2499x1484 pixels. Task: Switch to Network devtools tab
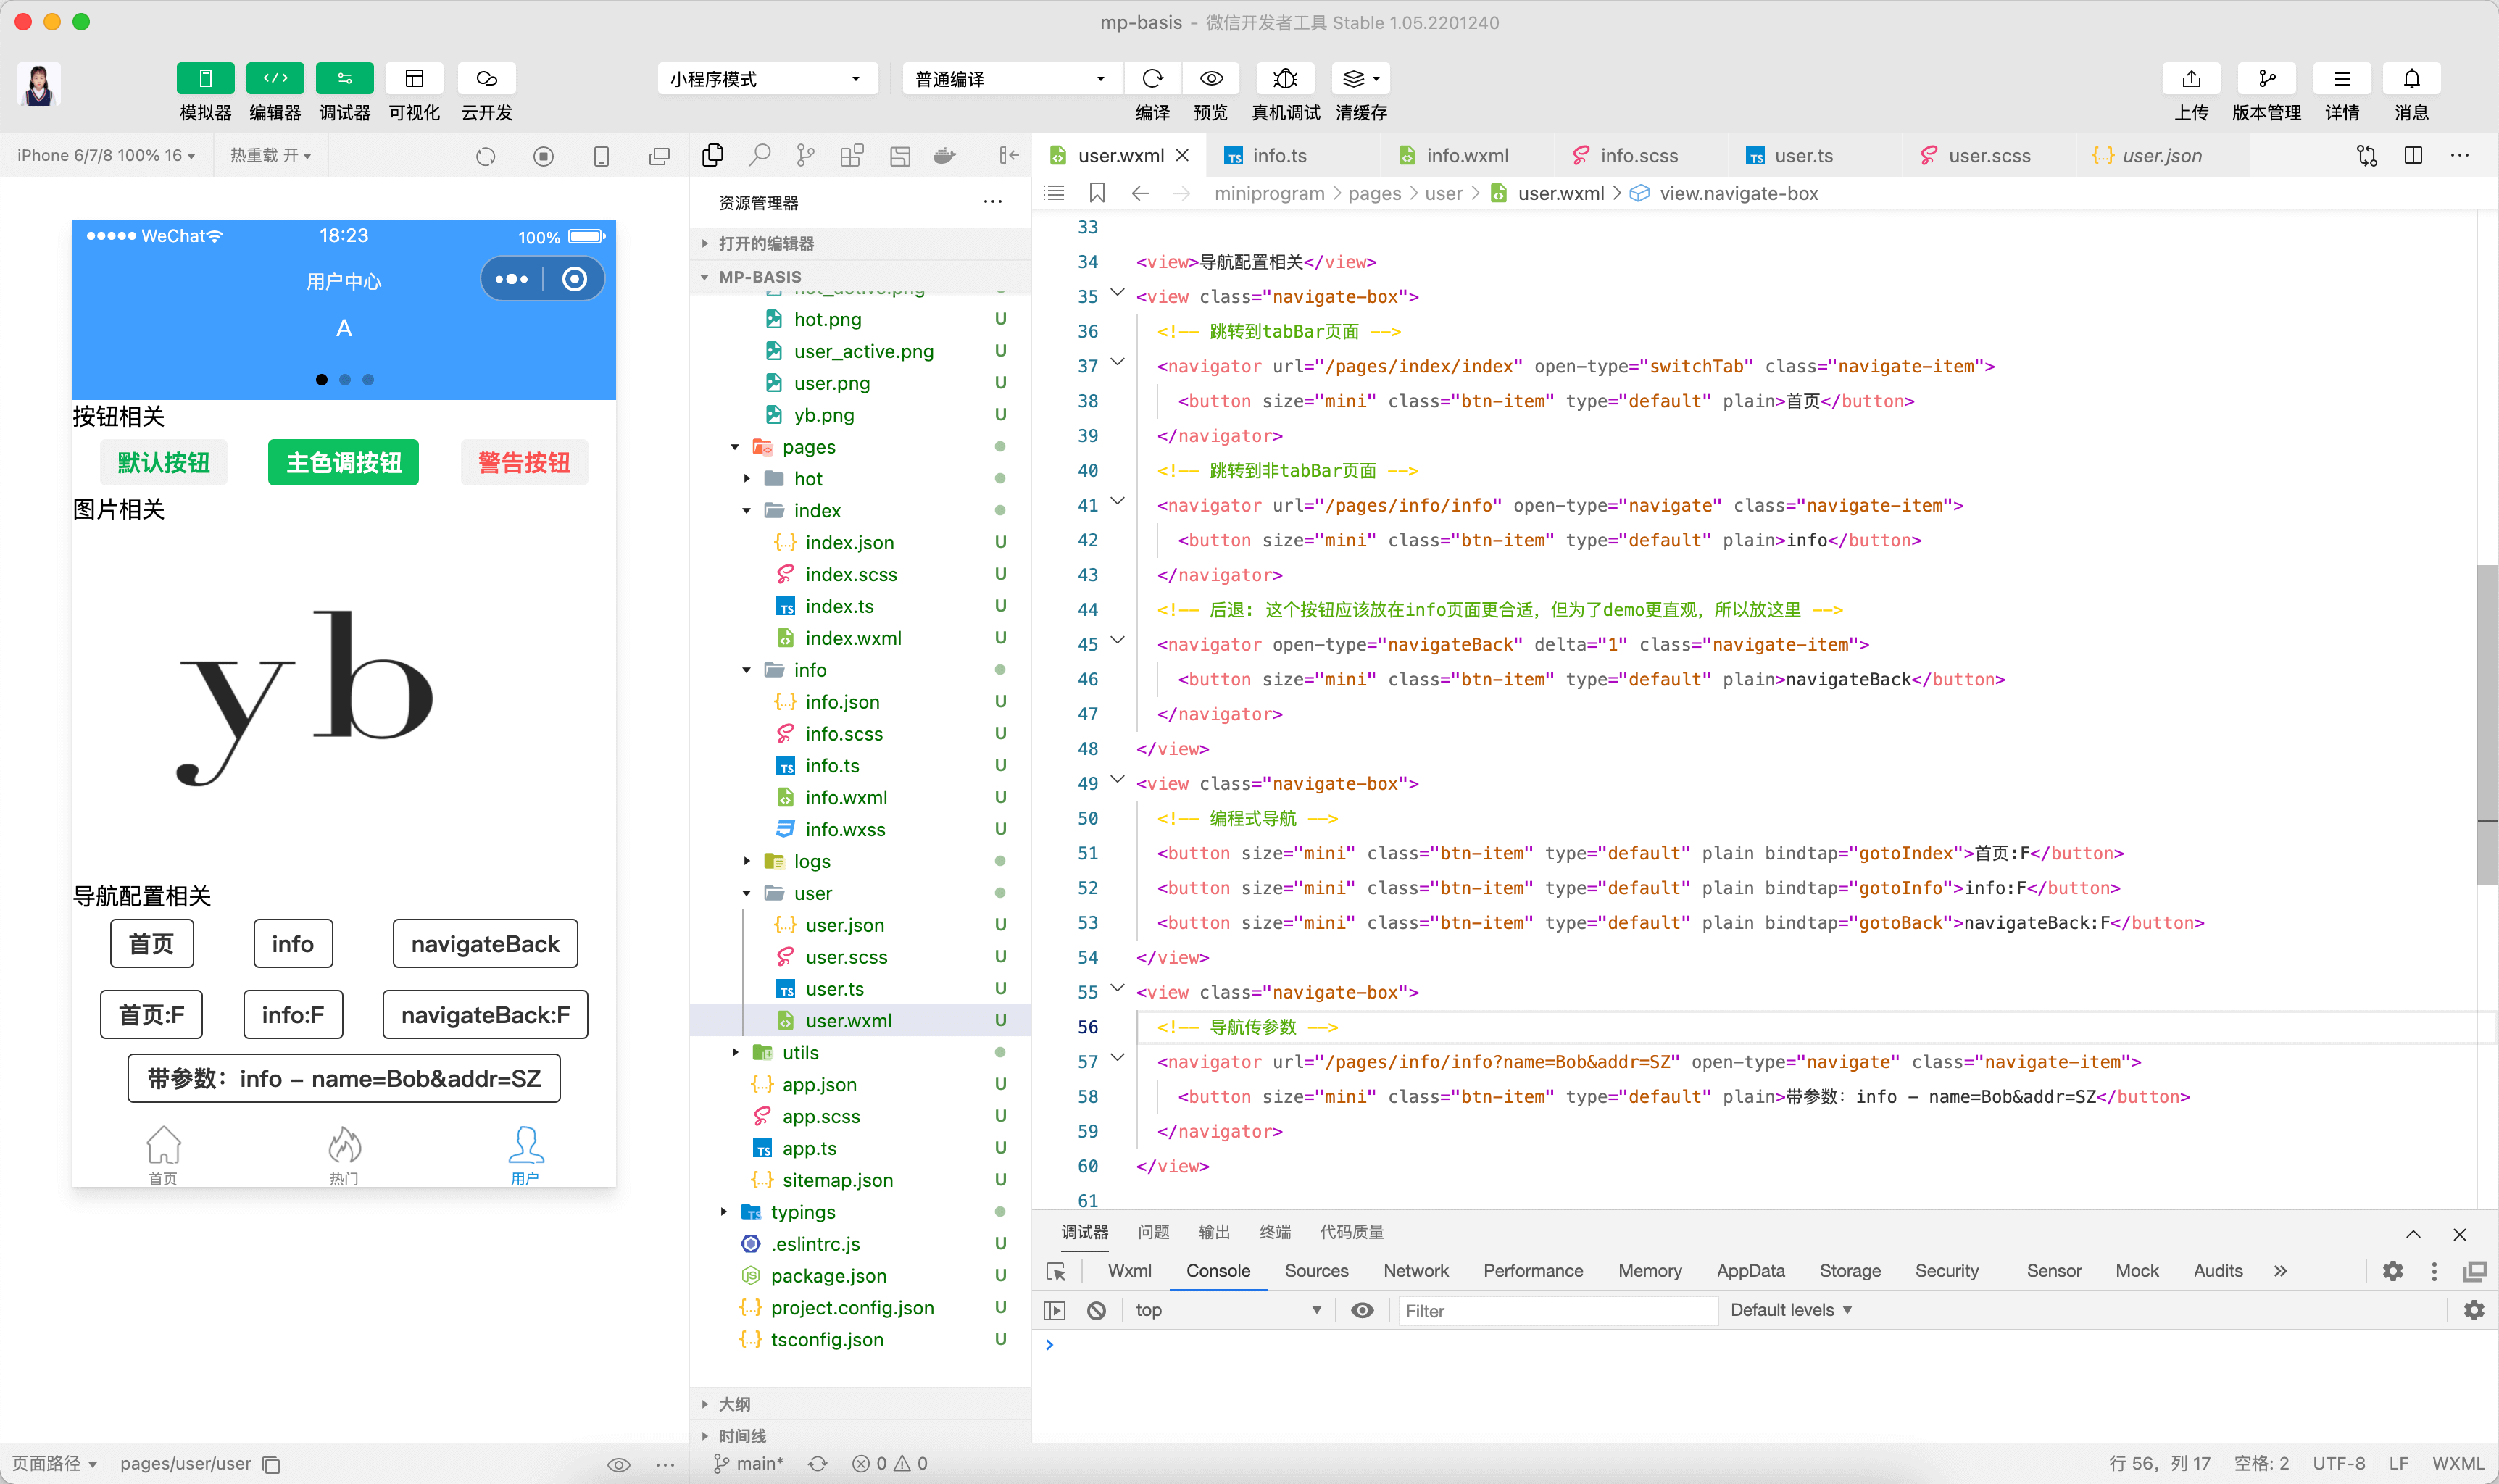1415,1271
